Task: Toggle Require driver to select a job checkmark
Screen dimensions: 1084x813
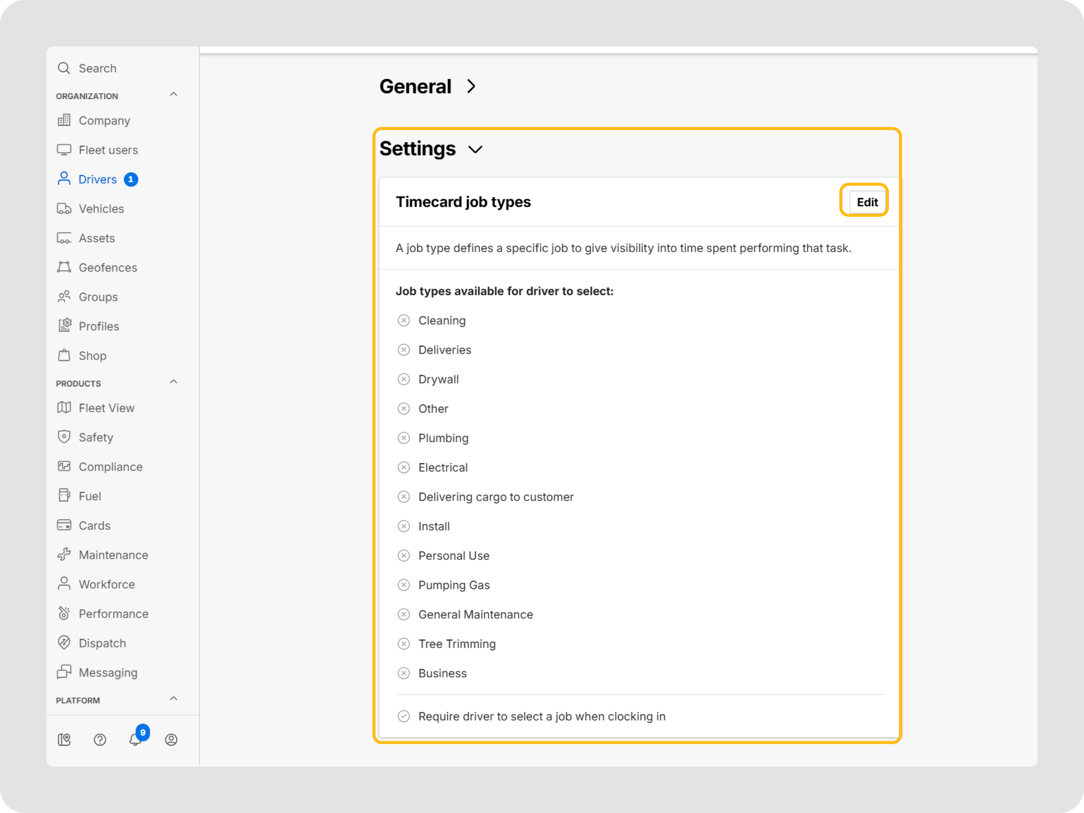Action: (x=403, y=717)
